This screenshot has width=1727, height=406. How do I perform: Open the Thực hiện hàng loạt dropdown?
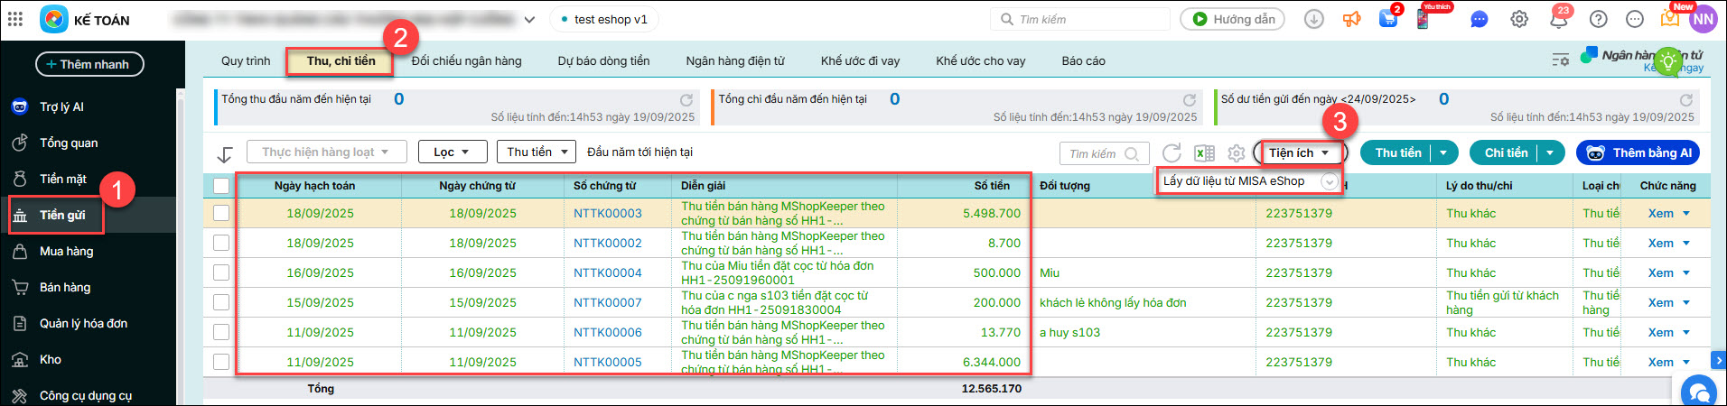(x=326, y=152)
